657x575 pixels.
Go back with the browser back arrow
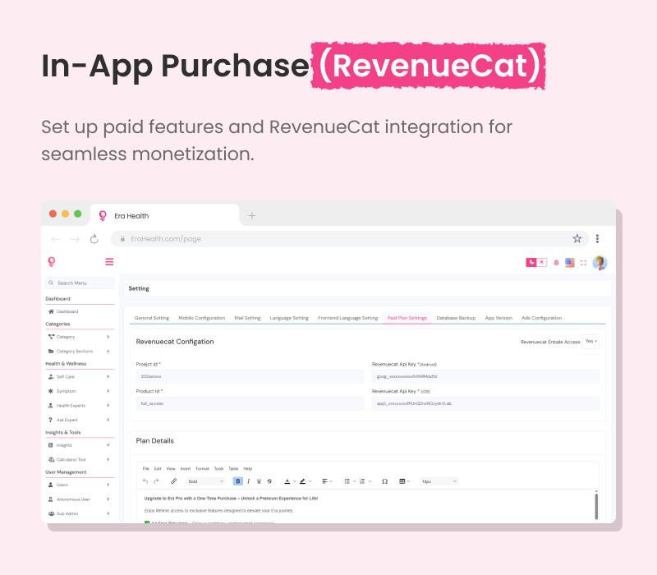pyautogui.click(x=56, y=239)
